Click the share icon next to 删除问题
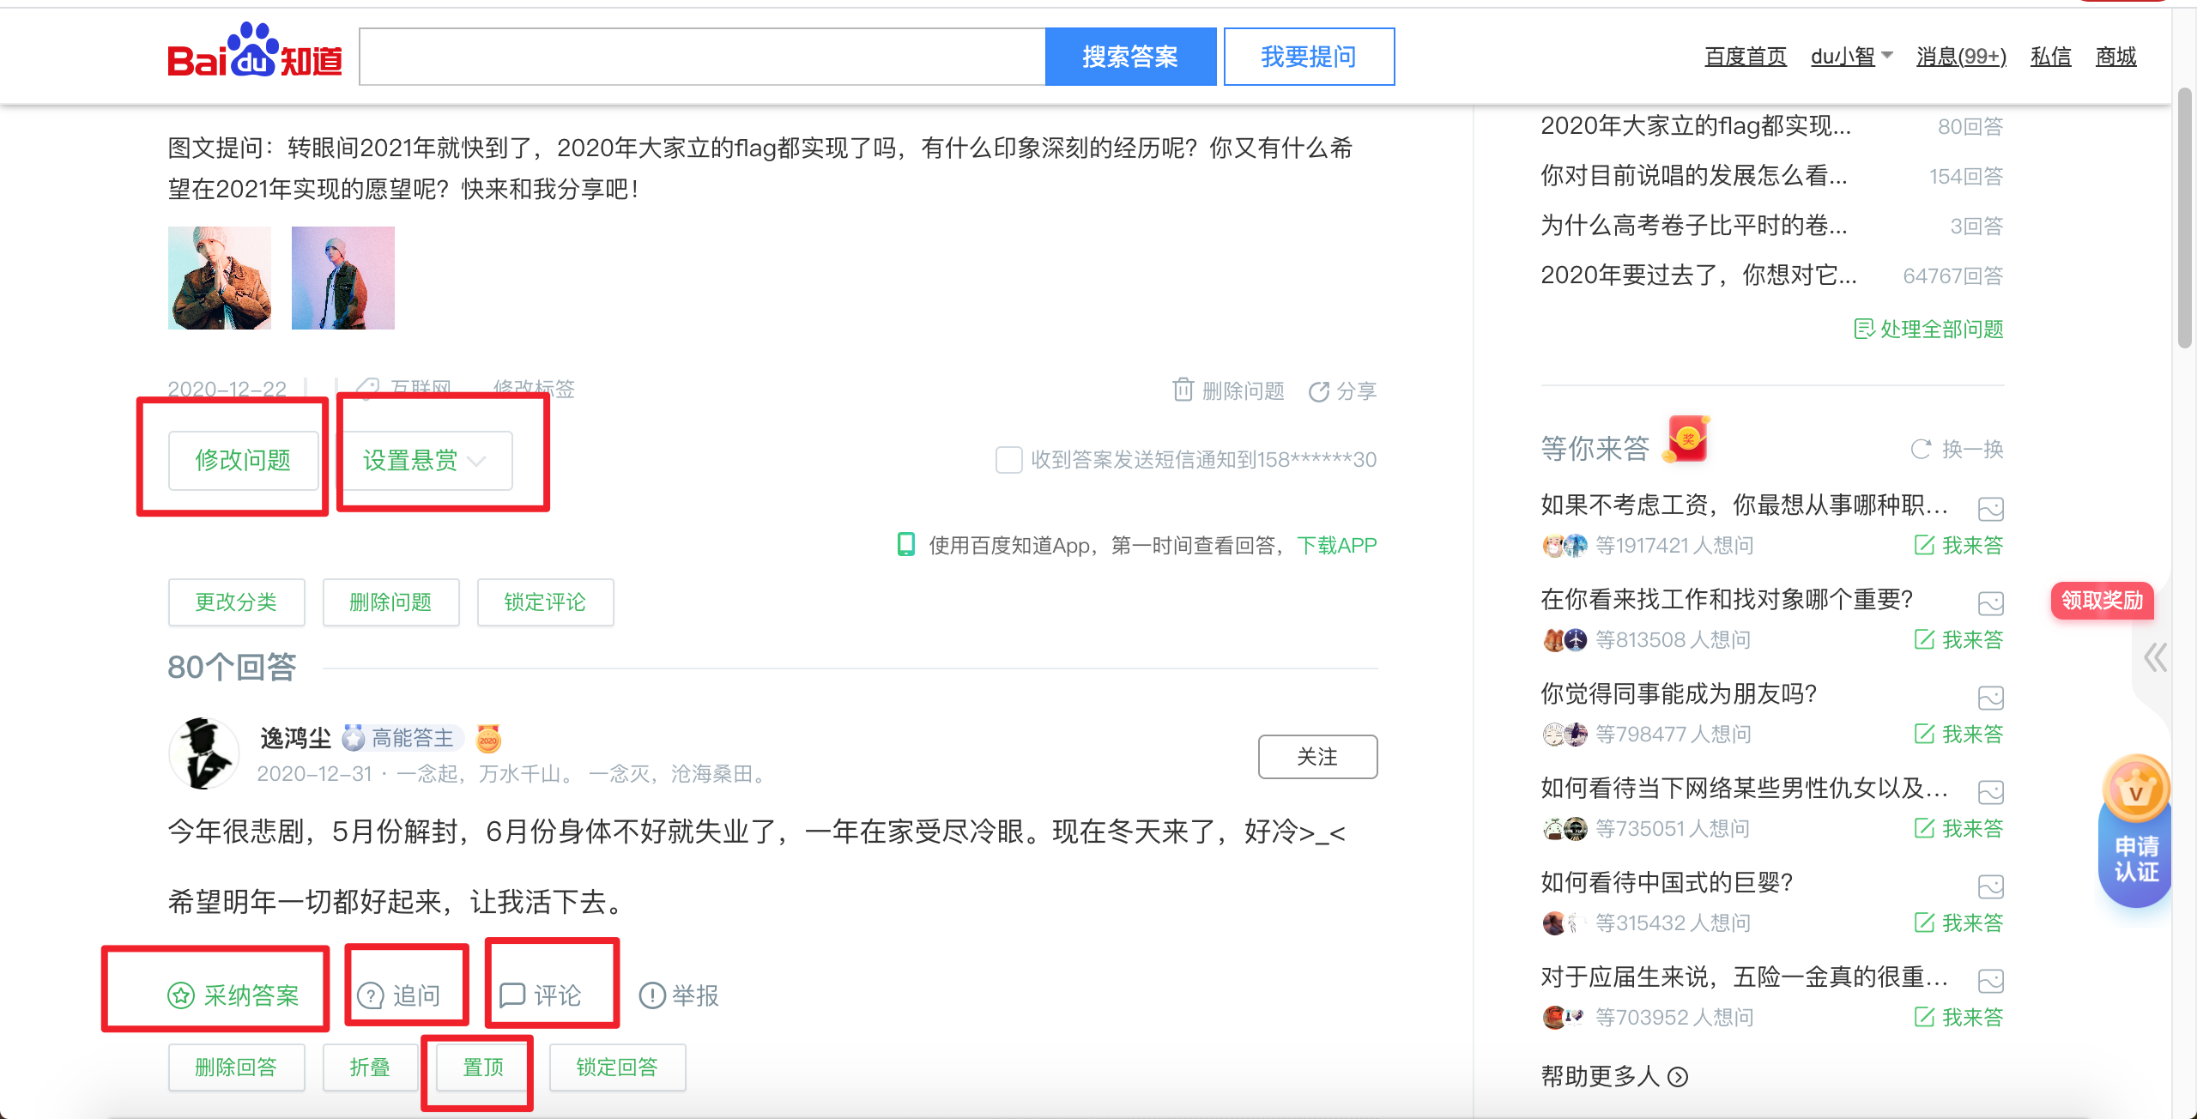Image resolution: width=2197 pixels, height=1119 pixels. click(x=1320, y=390)
